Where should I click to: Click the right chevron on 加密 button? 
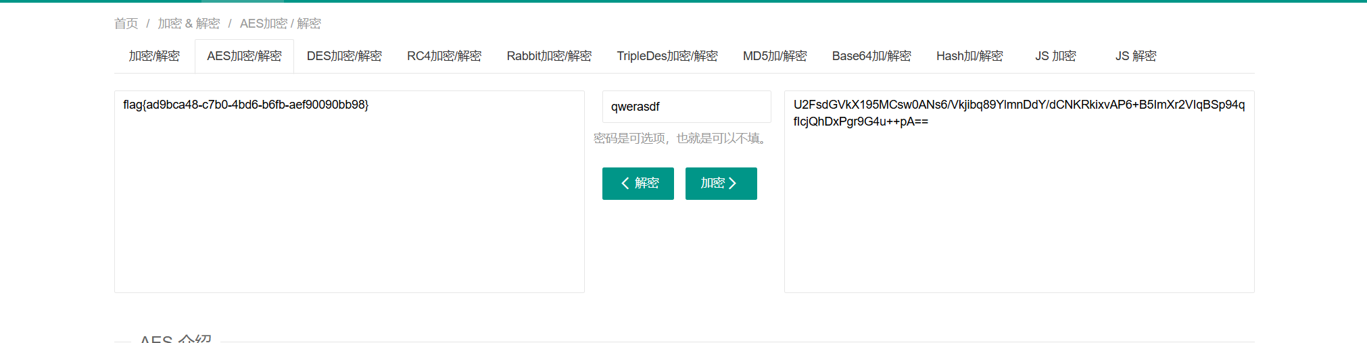pyautogui.click(x=732, y=184)
